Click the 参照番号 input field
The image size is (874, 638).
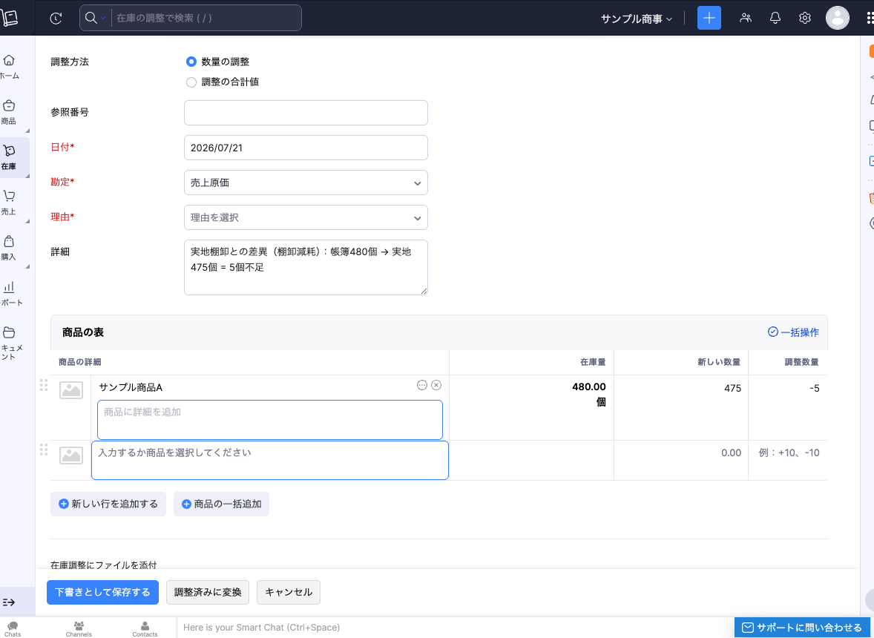306,113
